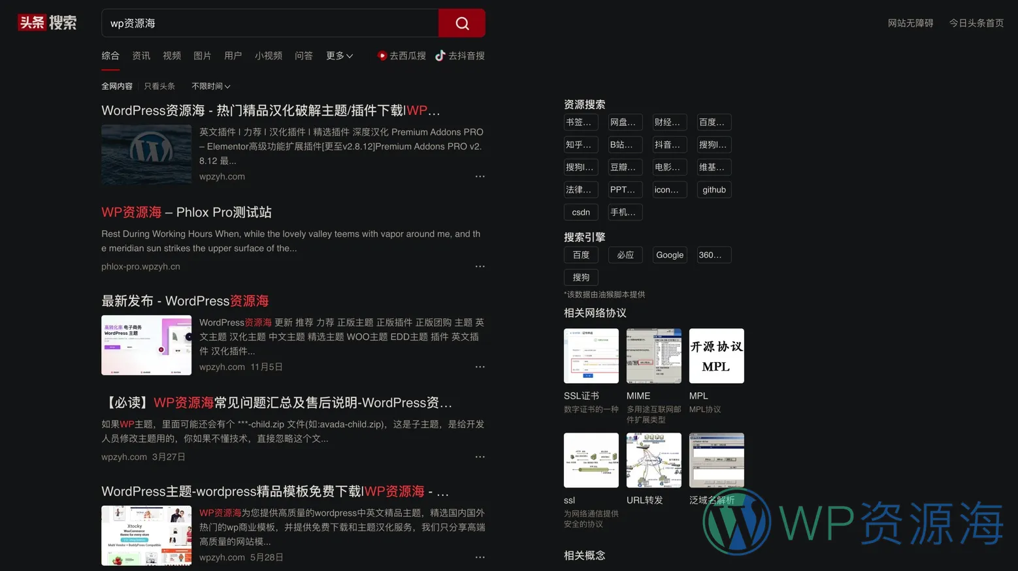Viewport: 1018px width, 571px height.
Task: Click the Xtocky thumbnail of the last result
Action: [146, 536]
